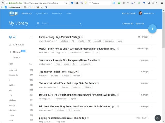165x123 pixels.
Task: Click the 'plagiarism' tag chip
Action: 61,122
